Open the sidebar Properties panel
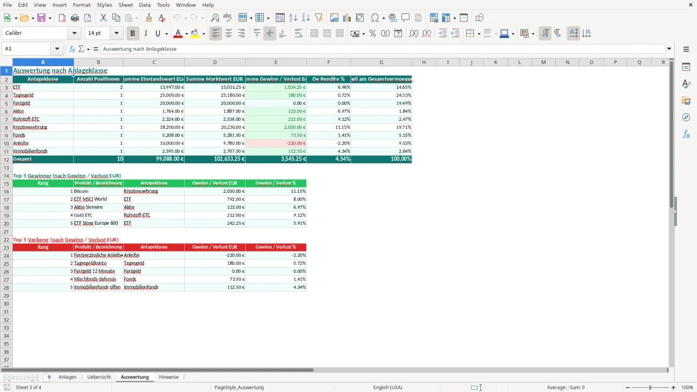Screen dimensions: 697x392 click(686, 67)
